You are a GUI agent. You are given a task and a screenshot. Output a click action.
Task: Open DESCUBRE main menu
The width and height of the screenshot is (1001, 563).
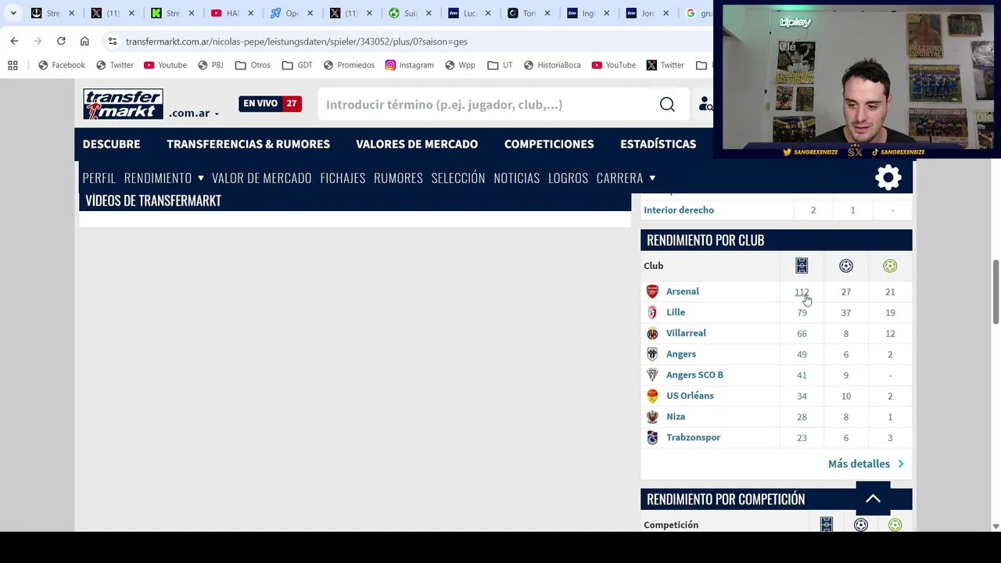tap(111, 144)
